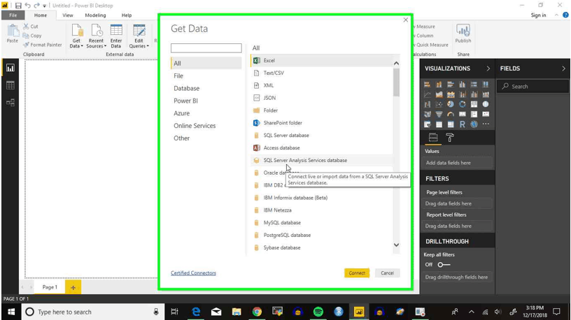
Task: Open the Certified Connectors link
Action: pos(193,273)
